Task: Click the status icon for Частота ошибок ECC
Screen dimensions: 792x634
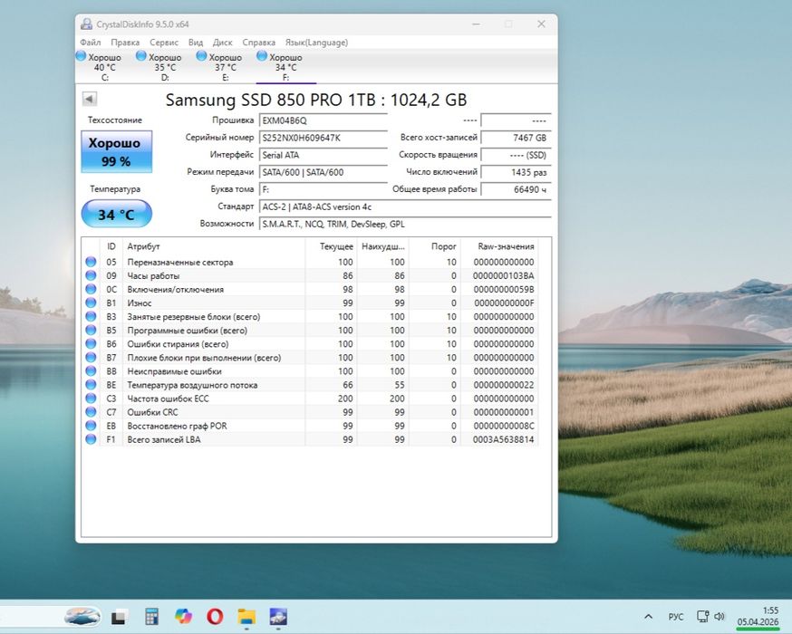Action: tap(91, 399)
